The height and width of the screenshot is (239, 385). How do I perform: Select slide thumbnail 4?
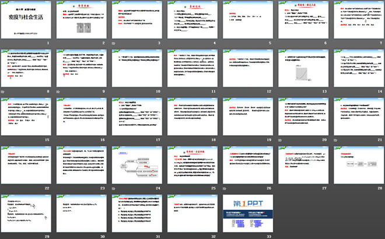[x=192, y=20]
